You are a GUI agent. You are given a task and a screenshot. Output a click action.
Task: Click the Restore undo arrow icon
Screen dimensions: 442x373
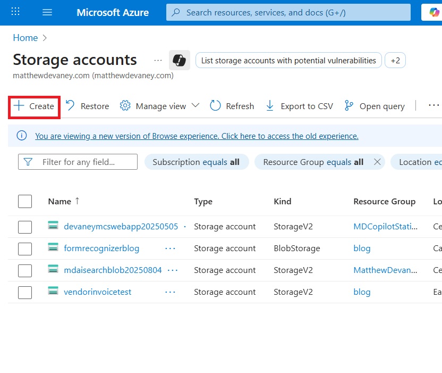coord(70,106)
